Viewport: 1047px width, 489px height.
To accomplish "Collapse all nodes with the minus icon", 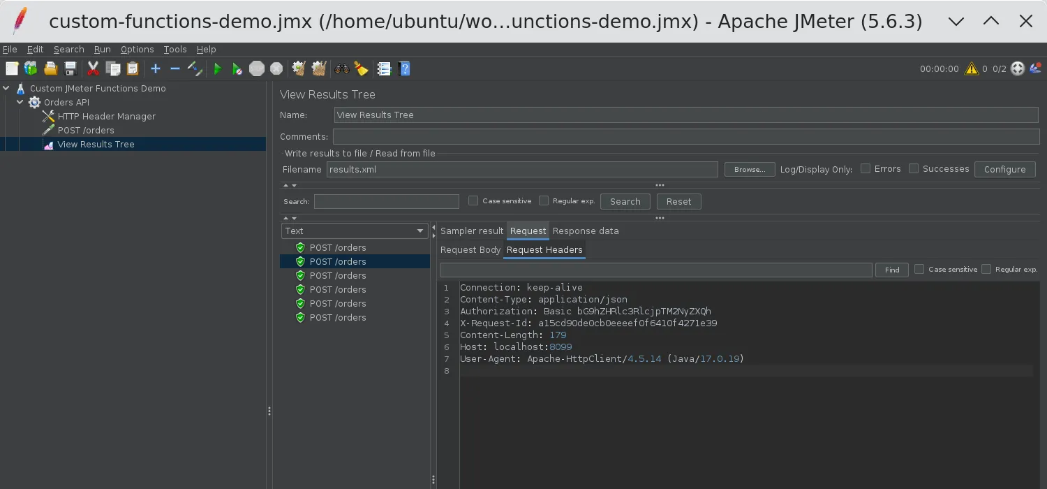I will click(x=175, y=68).
